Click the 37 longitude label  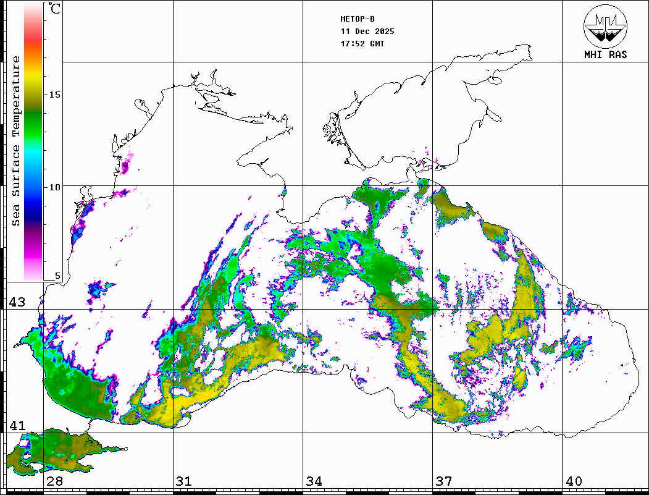click(x=444, y=481)
